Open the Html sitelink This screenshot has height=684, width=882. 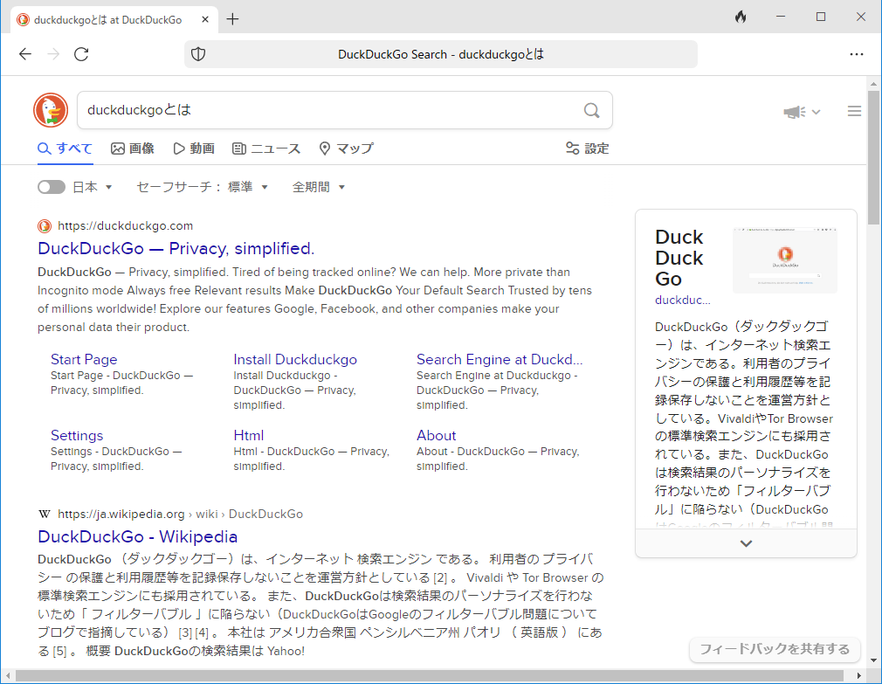pos(249,435)
